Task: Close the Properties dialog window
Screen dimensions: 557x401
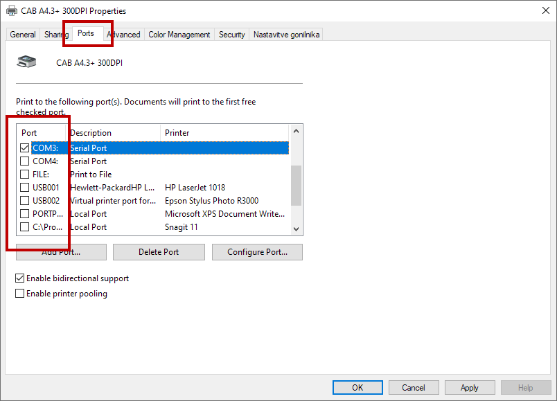Action: click(545, 11)
